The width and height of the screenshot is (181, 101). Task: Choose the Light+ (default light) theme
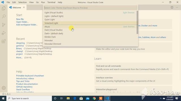click(x=90, y=16)
